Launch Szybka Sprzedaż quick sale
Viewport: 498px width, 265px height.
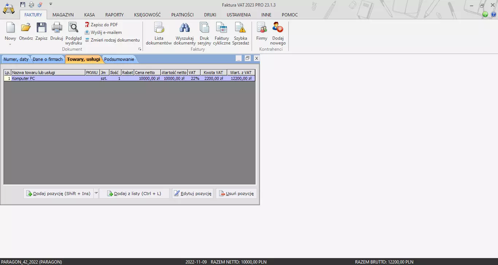(x=240, y=28)
